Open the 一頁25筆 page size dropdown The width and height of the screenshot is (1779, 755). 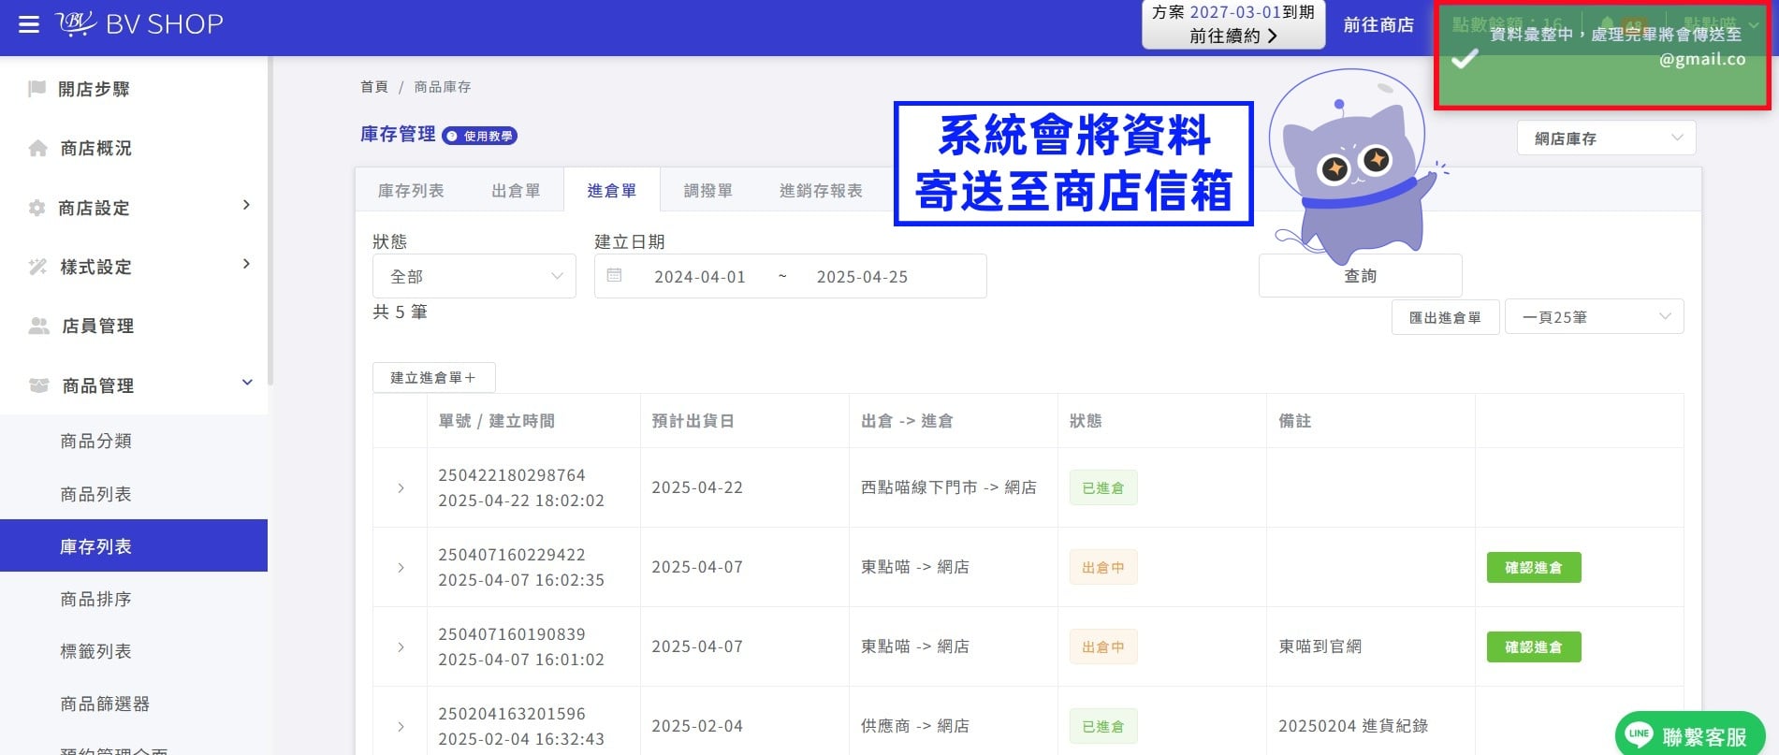point(1594,317)
